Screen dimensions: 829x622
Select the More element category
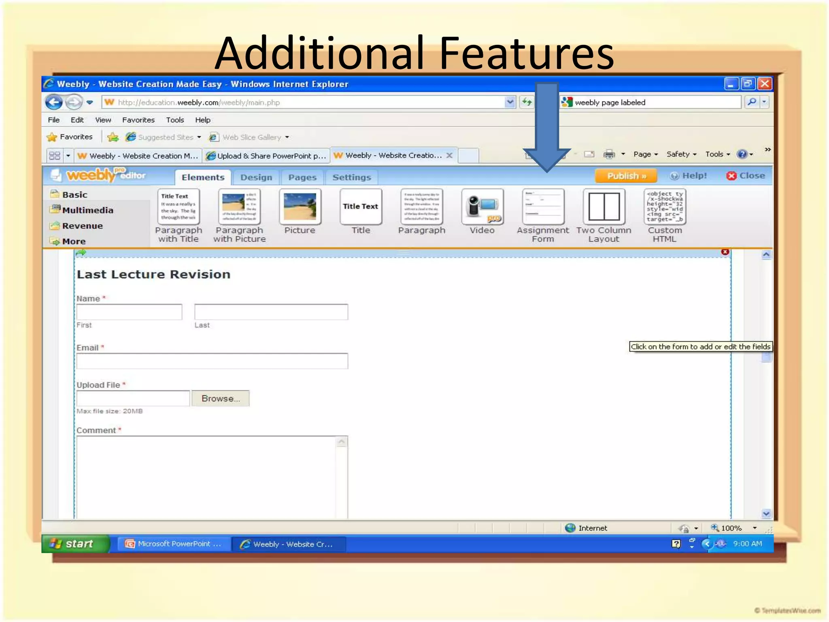(74, 241)
